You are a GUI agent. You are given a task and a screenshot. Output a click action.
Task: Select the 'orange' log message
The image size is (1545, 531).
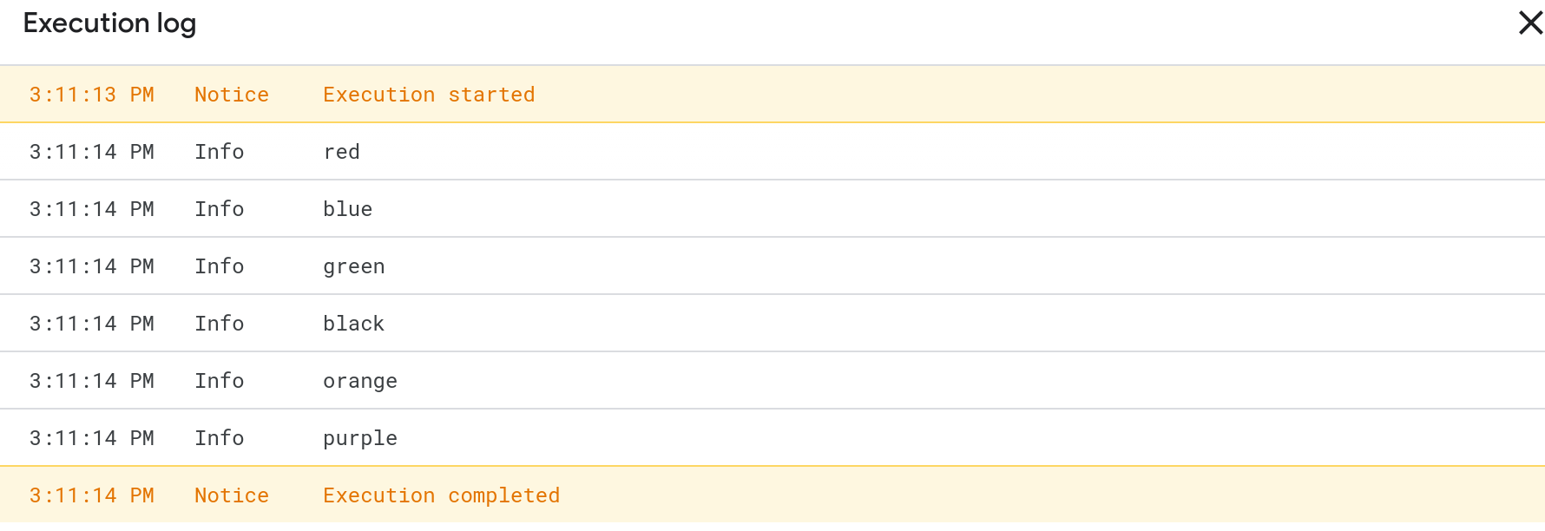tap(359, 381)
